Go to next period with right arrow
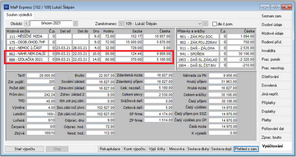This screenshot has height=157, width=296. [x=75, y=24]
